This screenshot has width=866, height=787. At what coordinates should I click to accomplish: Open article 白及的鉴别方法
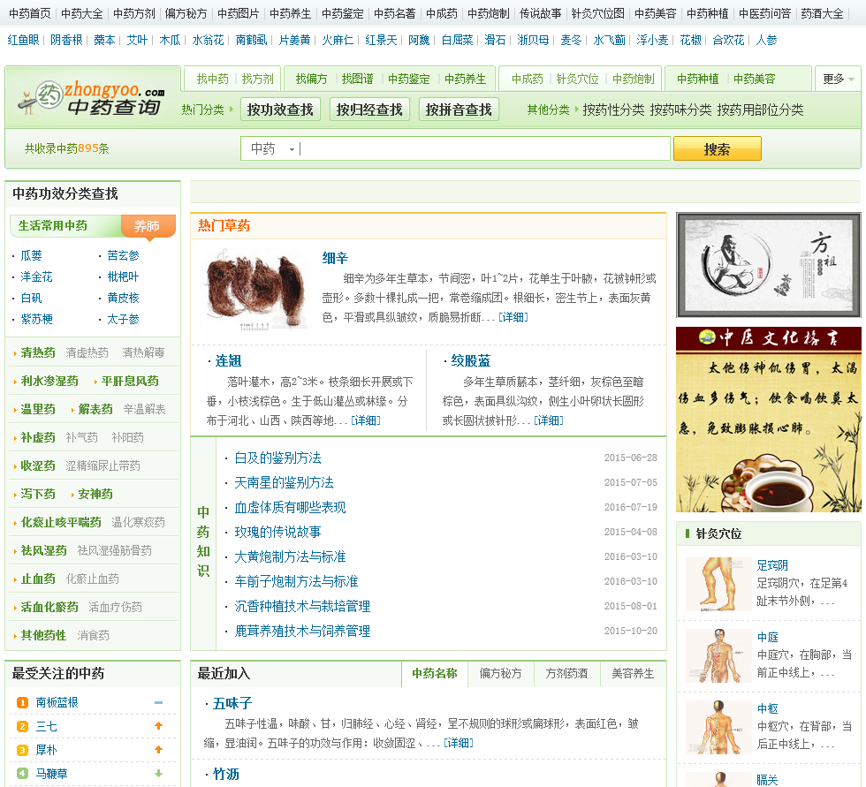pyautogui.click(x=277, y=458)
